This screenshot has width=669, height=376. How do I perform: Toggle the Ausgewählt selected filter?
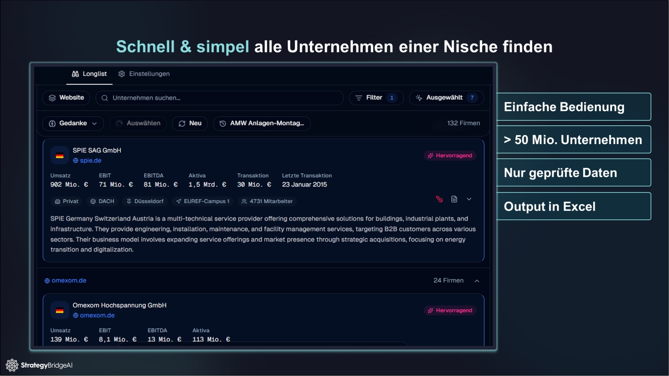click(446, 98)
